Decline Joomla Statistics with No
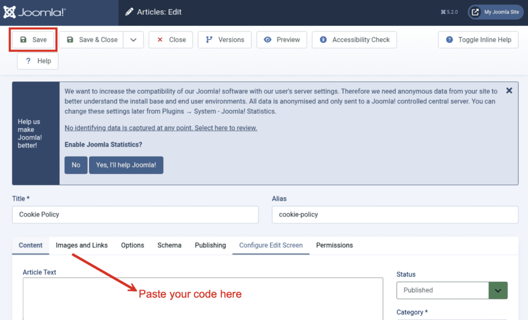528x320 pixels. click(x=76, y=165)
